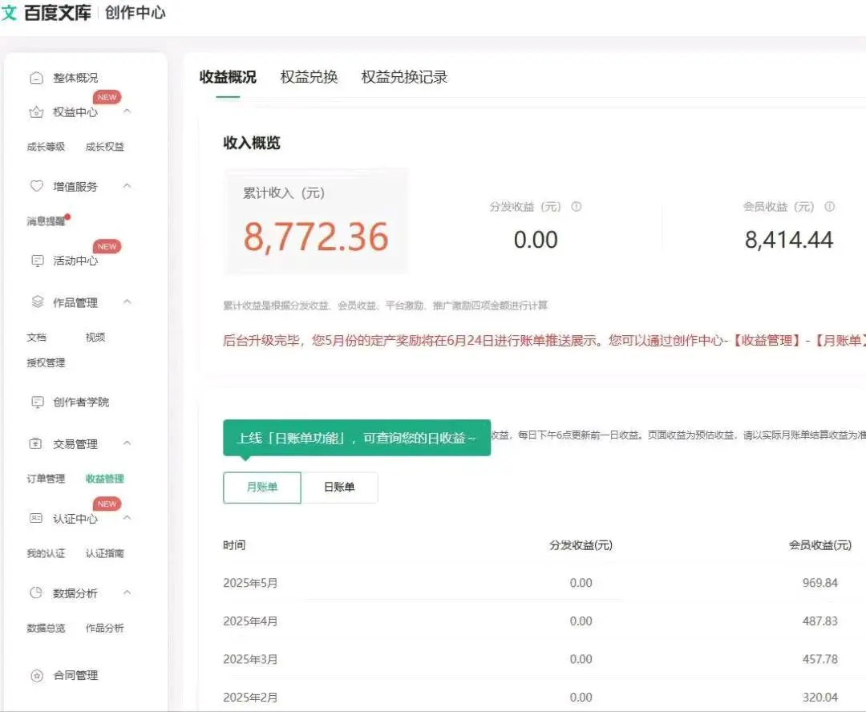Open 数据总览 link
This screenshot has width=866, height=712.
pyautogui.click(x=46, y=628)
